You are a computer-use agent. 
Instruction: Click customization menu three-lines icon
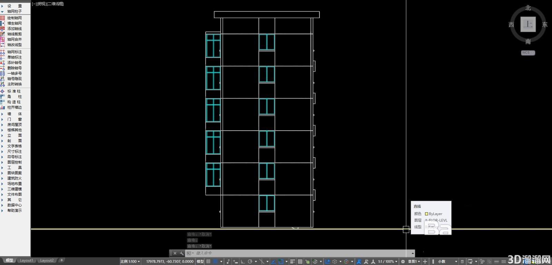tap(496, 262)
